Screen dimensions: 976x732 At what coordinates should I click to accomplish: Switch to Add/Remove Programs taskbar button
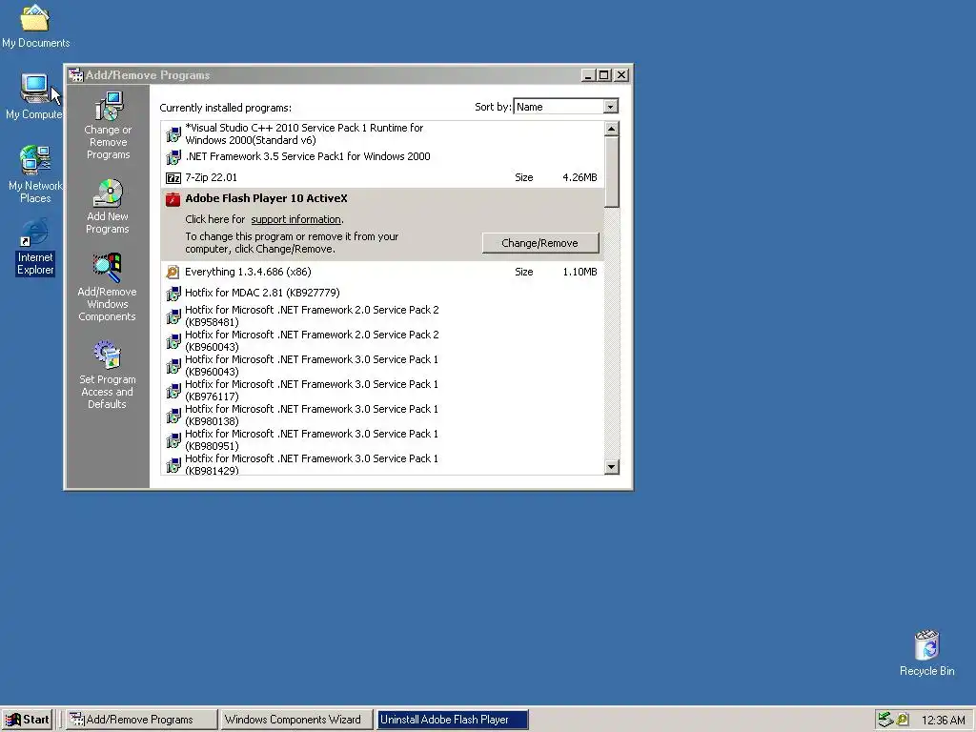[x=141, y=720]
